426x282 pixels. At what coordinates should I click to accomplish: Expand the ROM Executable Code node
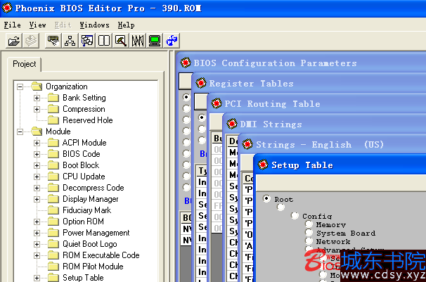click(x=37, y=256)
